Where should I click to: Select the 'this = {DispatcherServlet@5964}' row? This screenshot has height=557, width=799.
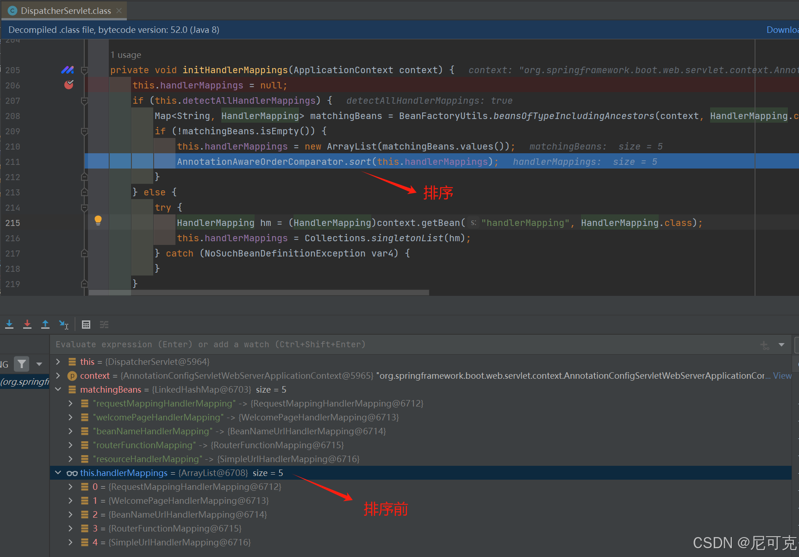point(421,362)
